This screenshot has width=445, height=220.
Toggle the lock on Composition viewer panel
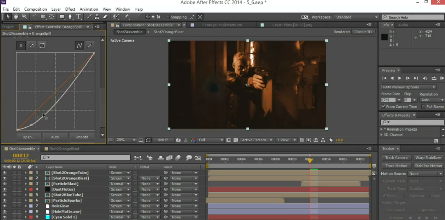click(x=118, y=25)
